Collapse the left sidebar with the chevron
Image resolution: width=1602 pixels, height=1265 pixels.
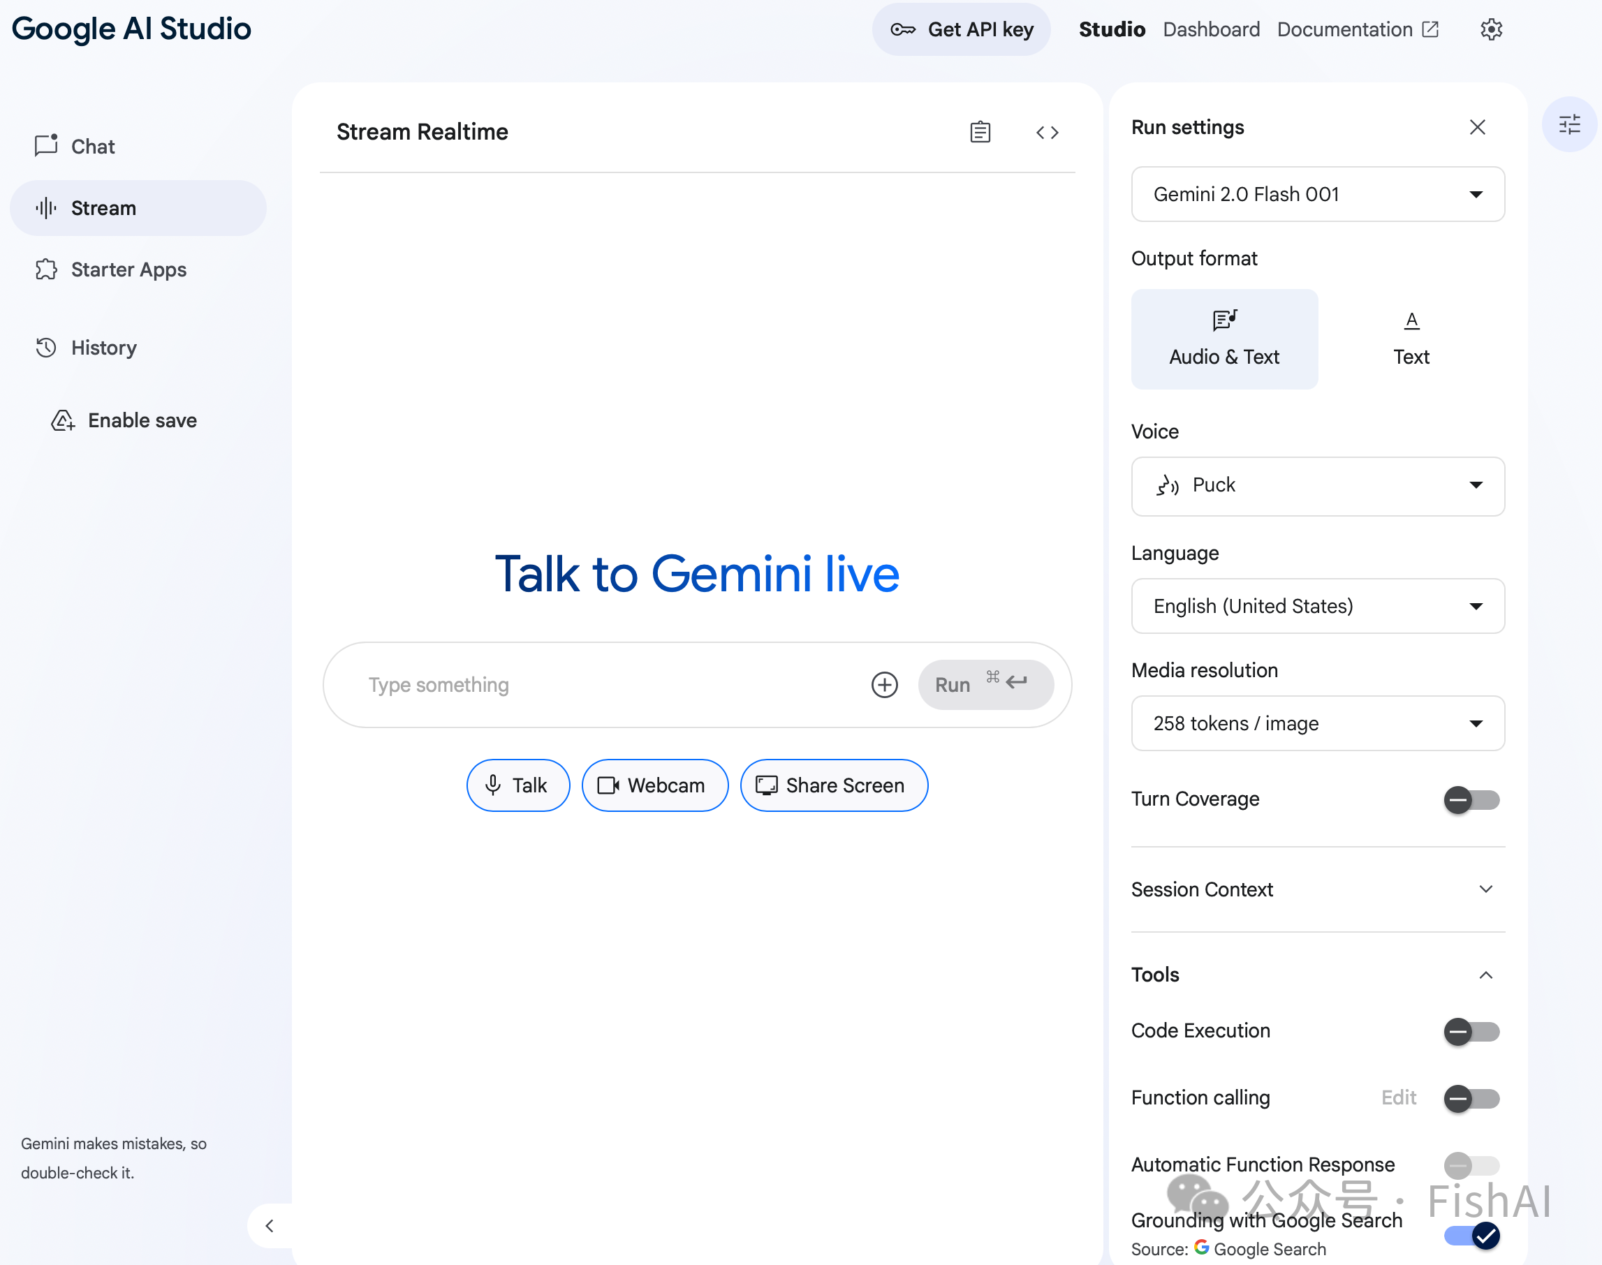pos(270,1226)
